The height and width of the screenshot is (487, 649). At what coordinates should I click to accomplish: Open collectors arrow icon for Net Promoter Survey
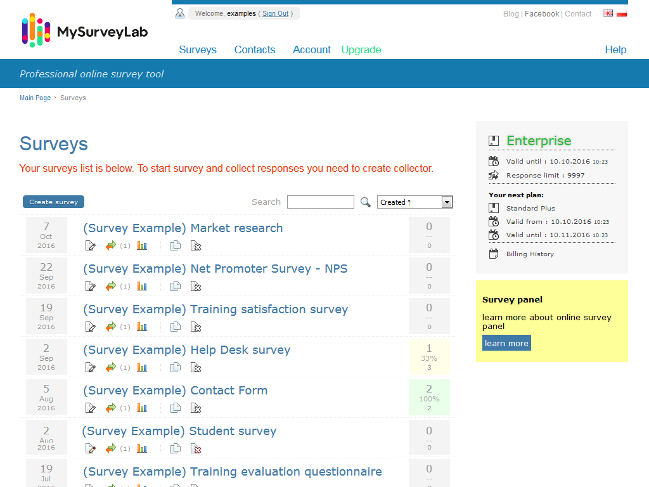click(x=111, y=287)
